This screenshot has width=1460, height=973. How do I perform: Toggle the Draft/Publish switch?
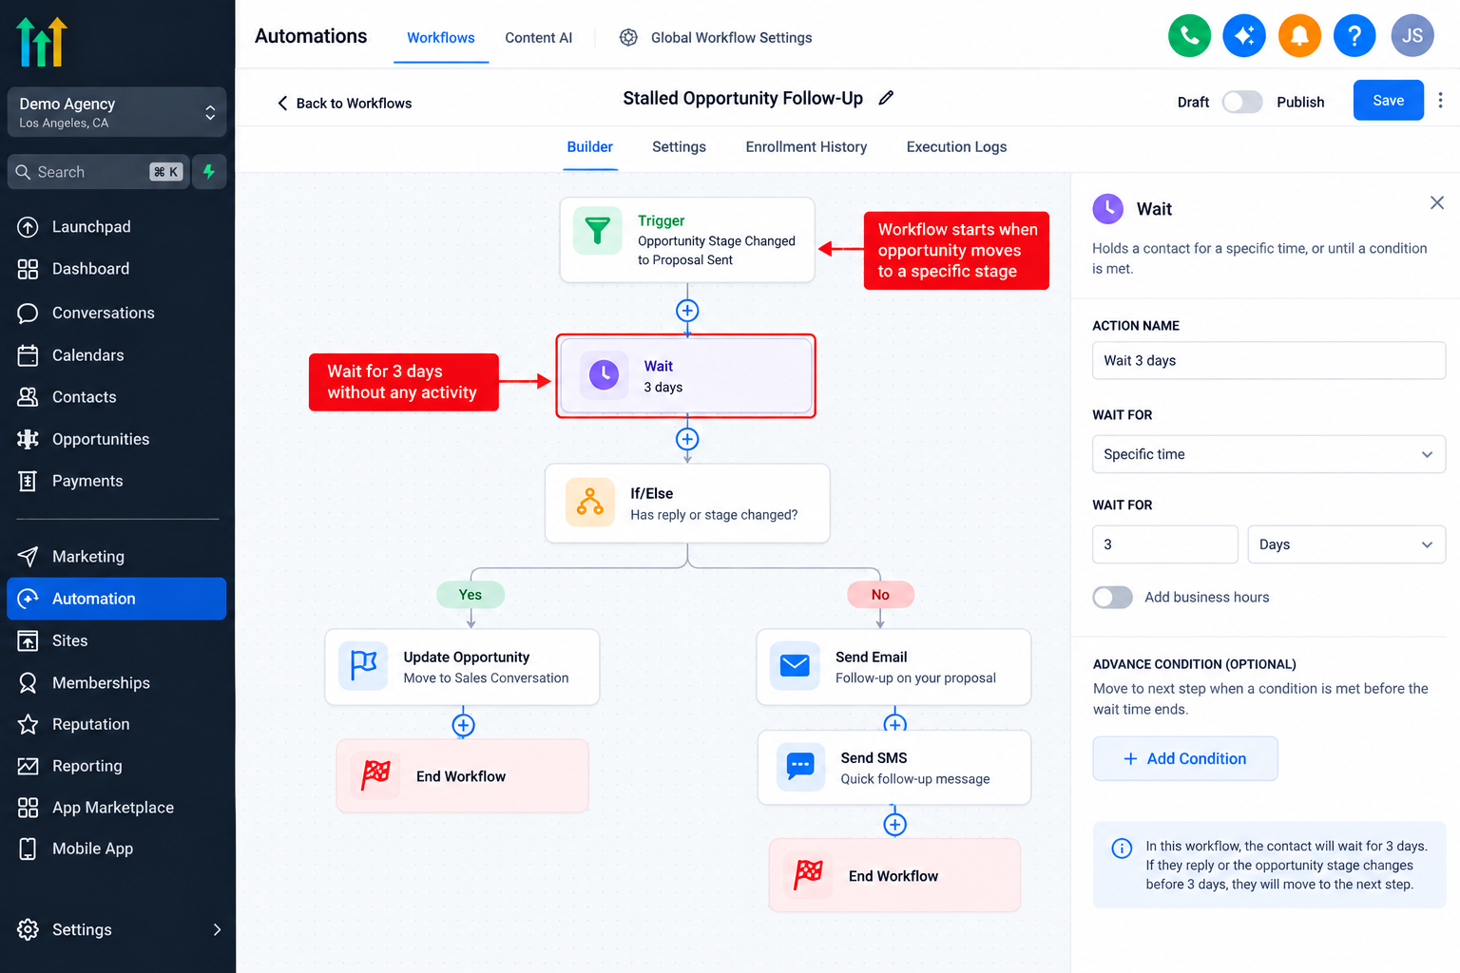coord(1242,102)
